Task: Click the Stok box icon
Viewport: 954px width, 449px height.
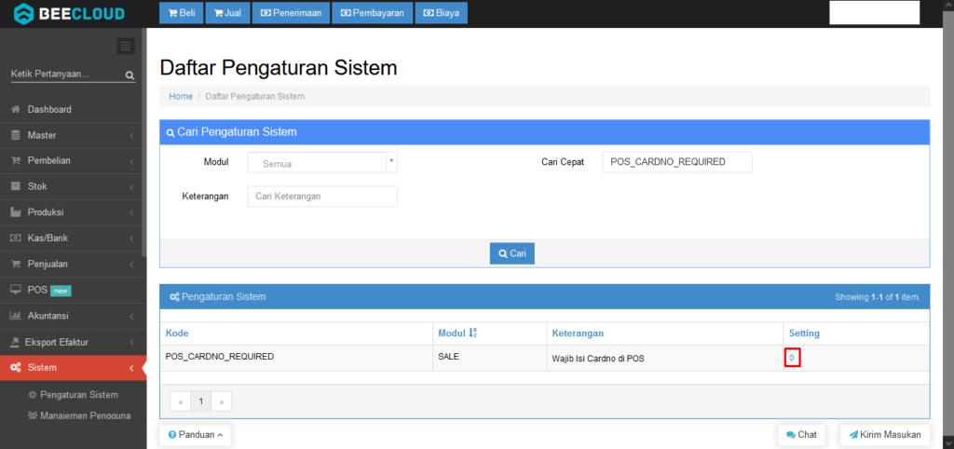Action: (x=17, y=186)
